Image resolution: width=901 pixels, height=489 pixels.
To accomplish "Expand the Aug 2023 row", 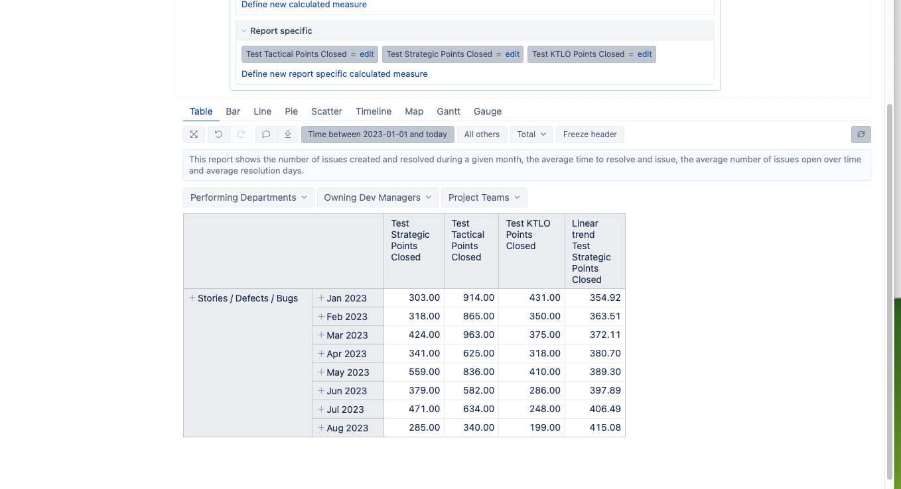I will [x=321, y=428].
